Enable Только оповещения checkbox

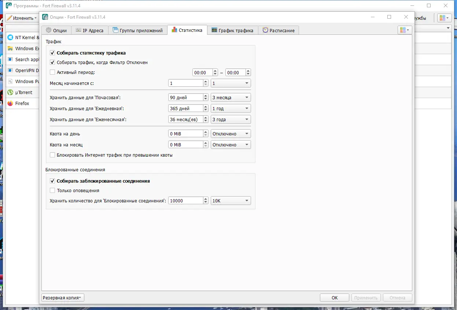(52, 191)
